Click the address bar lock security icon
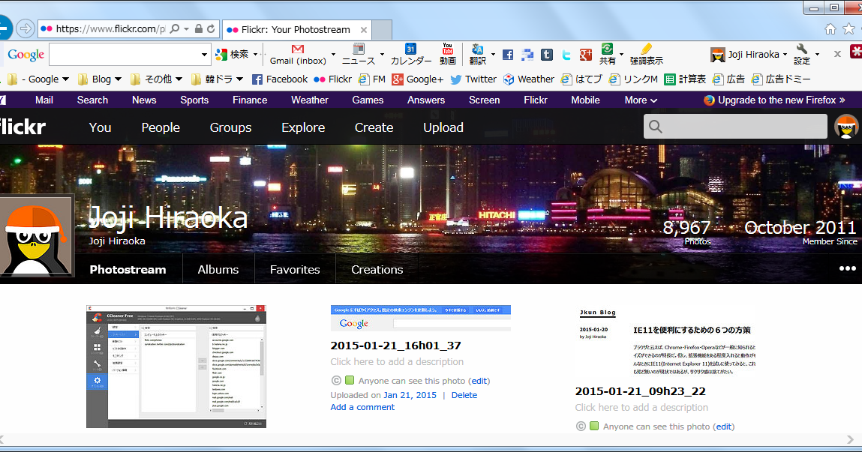 point(199,28)
